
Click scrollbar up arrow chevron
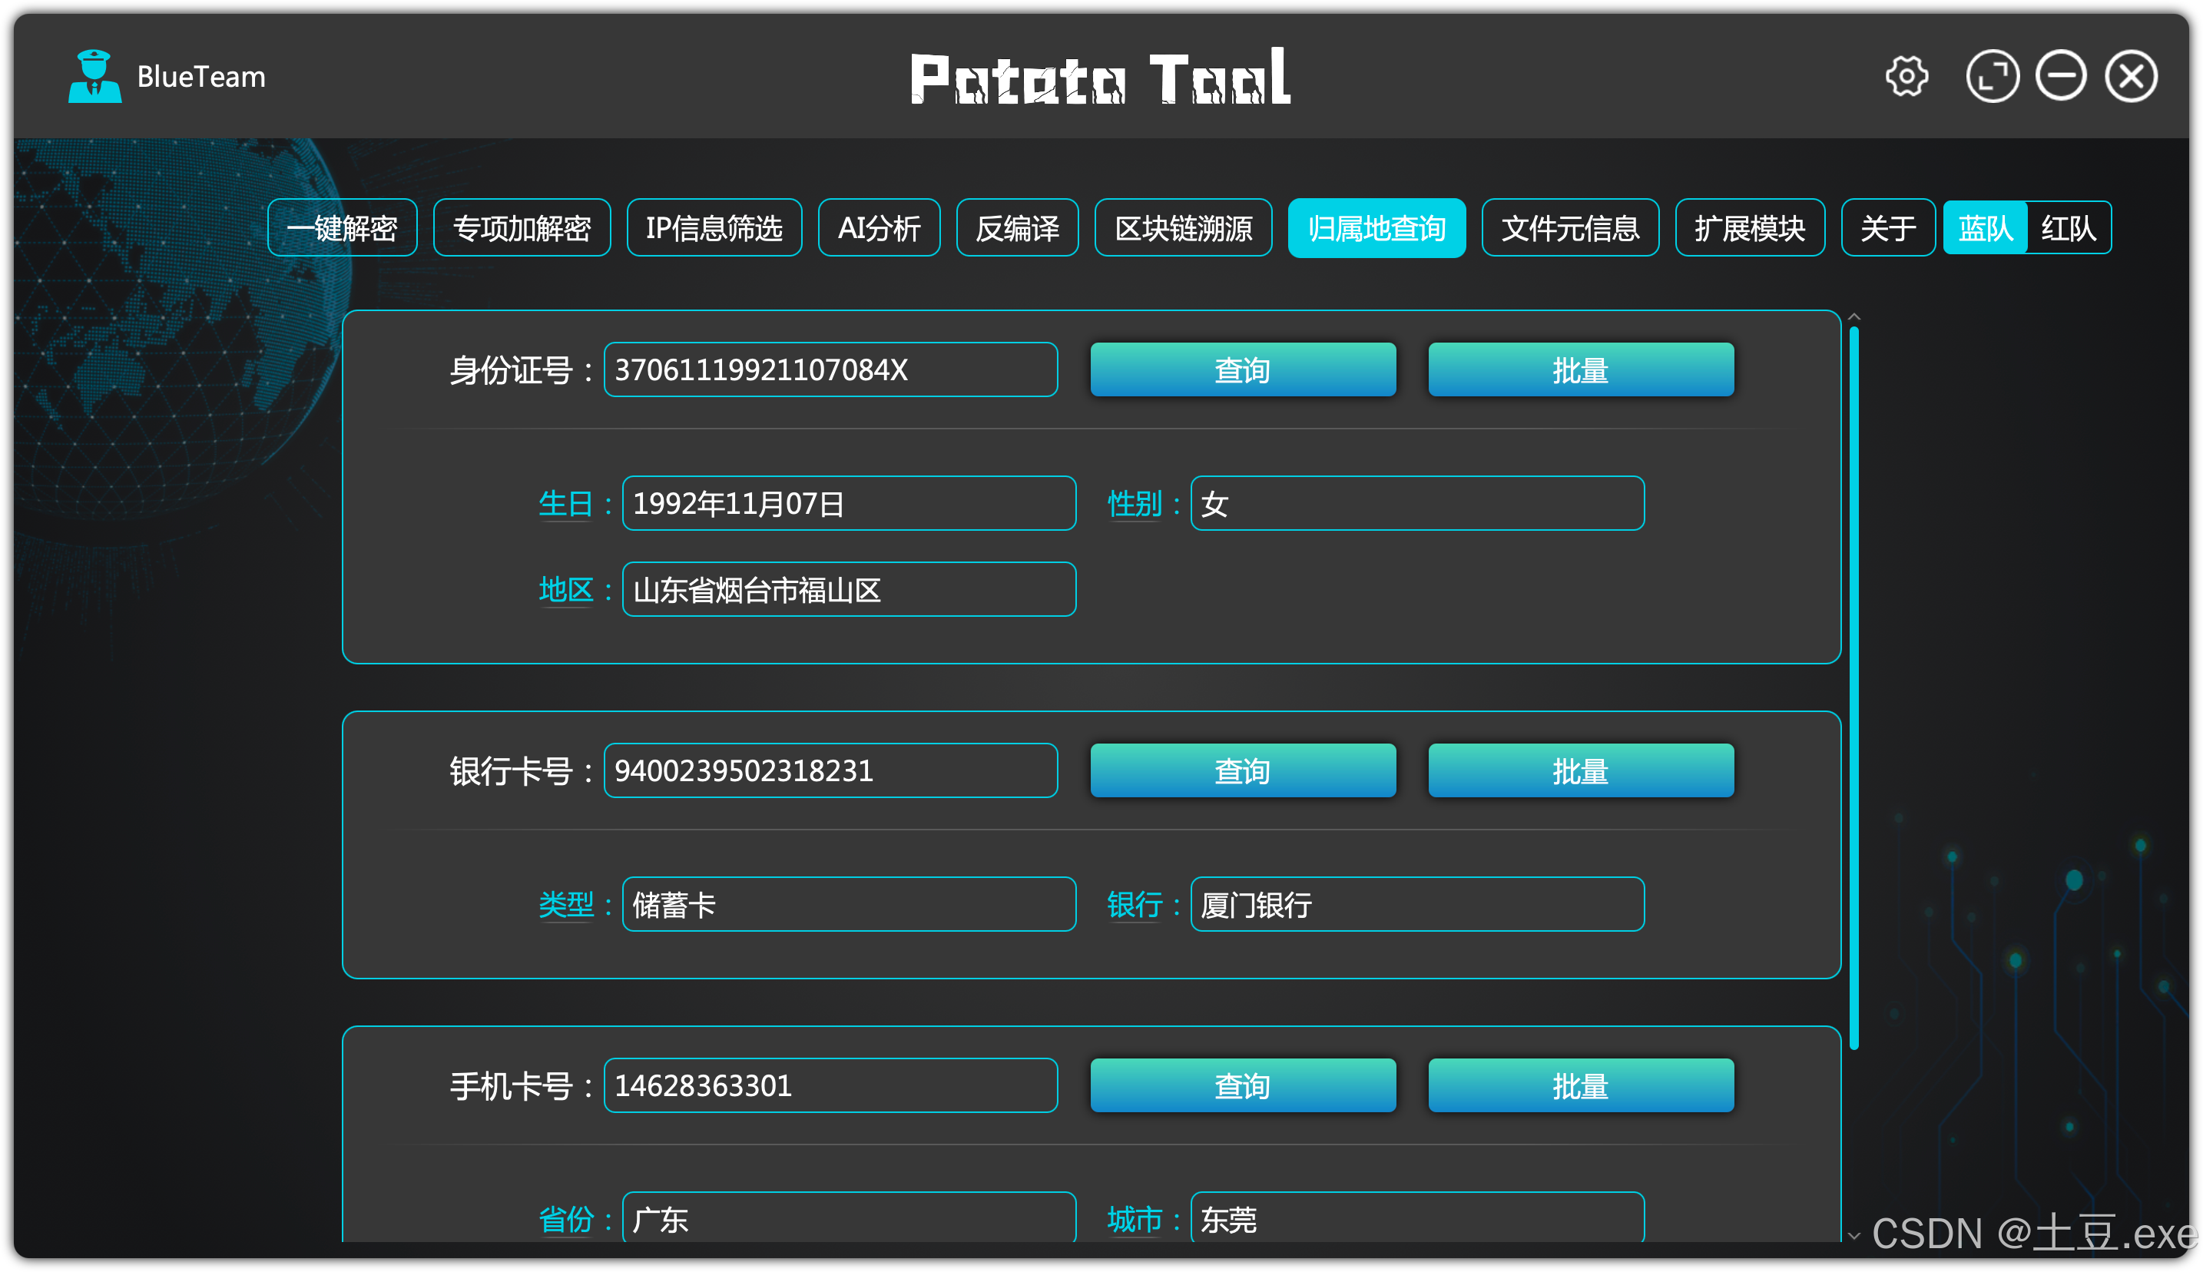1854,317
